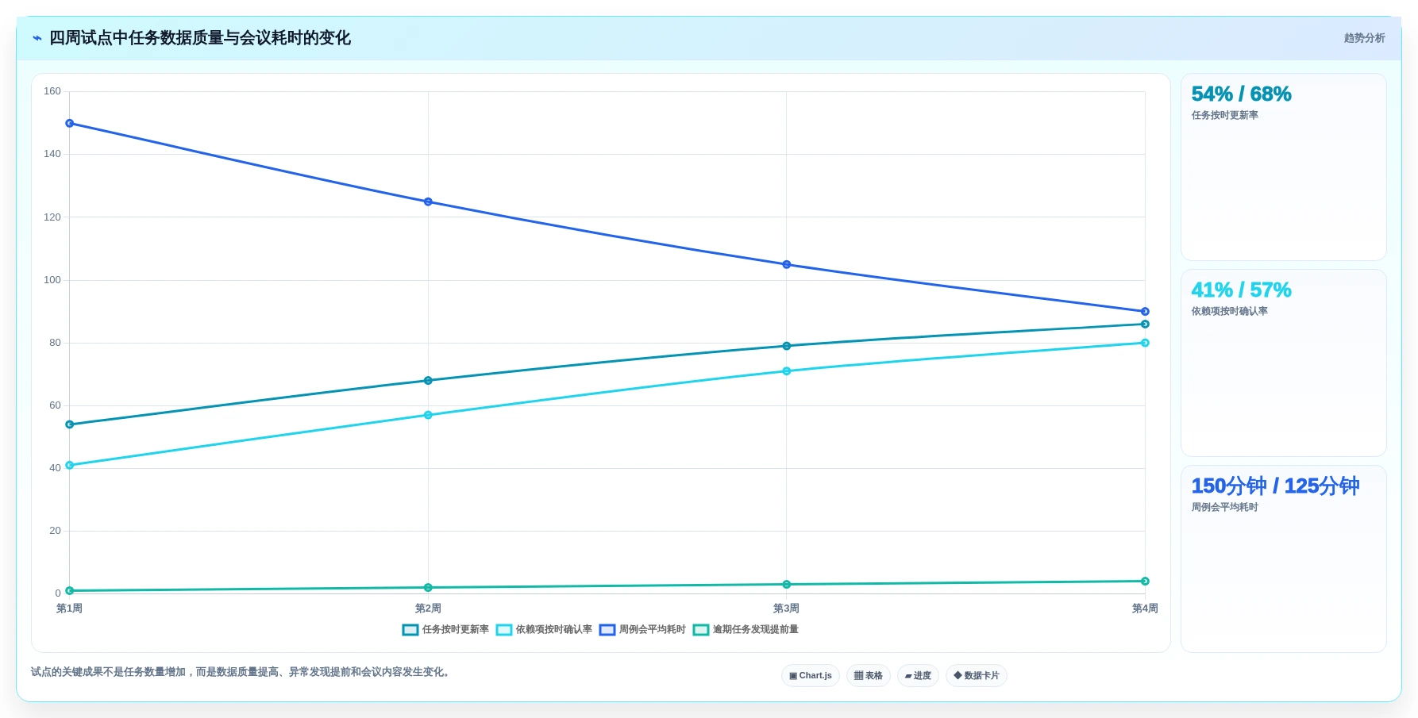
Task: Click the summary sentence starting with 试点的关键成果
Action: [x=242, y=672]
